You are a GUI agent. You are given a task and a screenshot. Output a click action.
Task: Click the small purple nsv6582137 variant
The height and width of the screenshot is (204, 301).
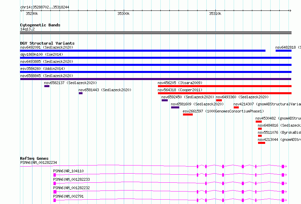(x=47, y=86)
